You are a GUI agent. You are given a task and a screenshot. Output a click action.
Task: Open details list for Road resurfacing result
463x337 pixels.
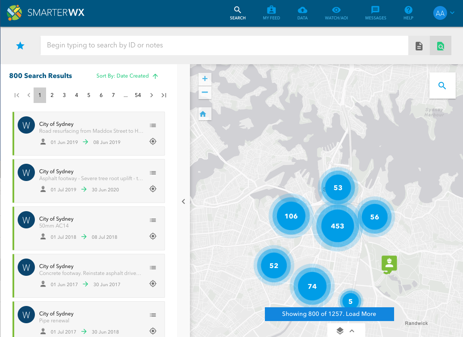click(x=152, y=125)
